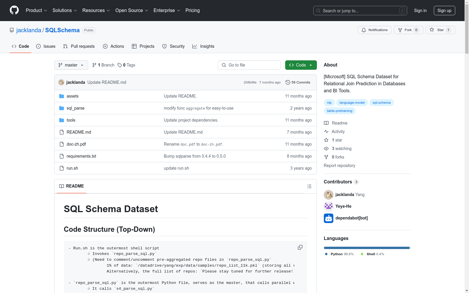Open the README outline list icon
This screenshot has height=293, width=469.
coord(309,186)
